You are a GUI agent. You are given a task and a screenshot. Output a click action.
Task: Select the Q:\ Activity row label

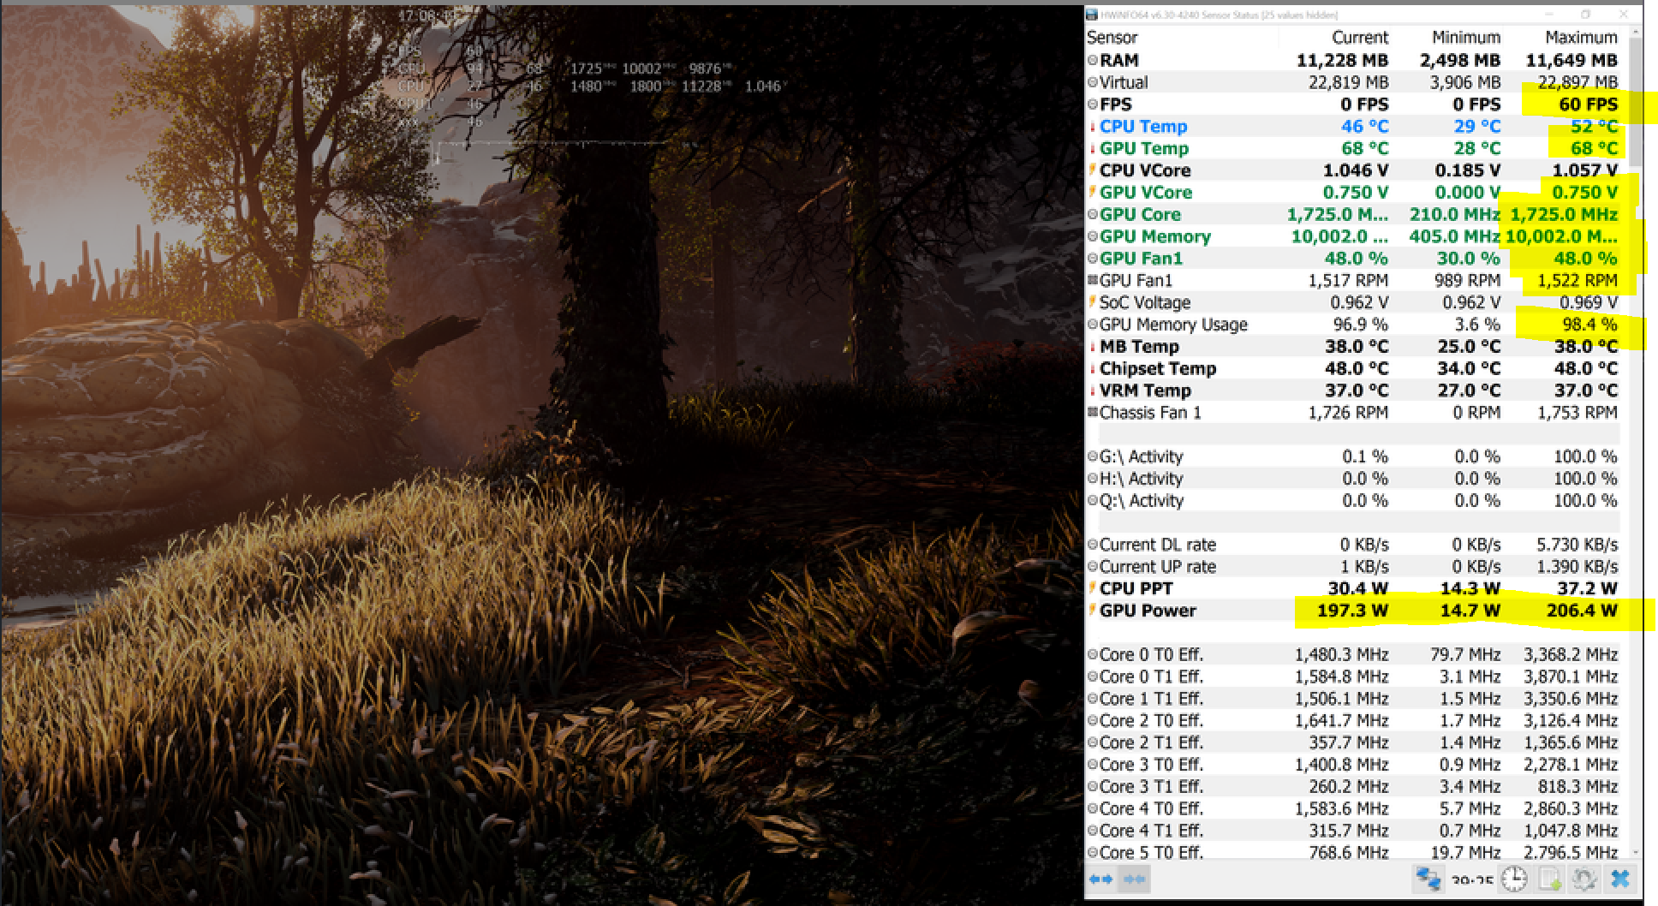click(1141, 501)
